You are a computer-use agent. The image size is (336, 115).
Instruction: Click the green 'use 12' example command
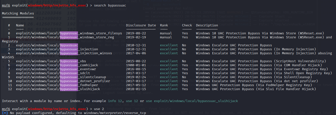132,101
